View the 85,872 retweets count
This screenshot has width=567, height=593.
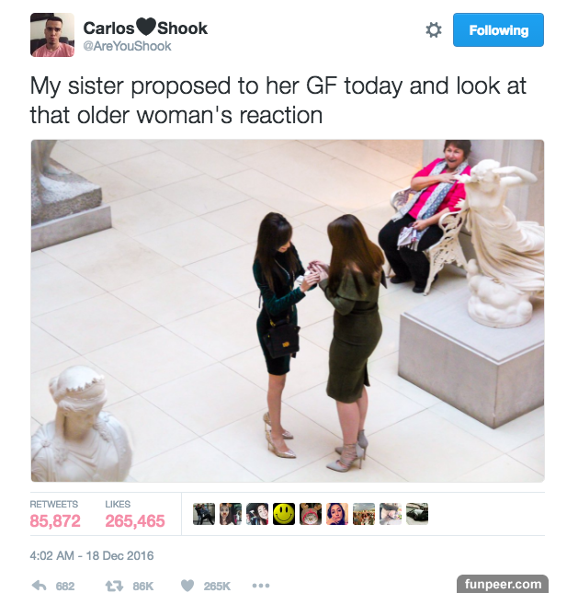coord(55,520)
